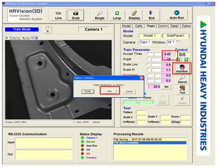This screenshot has height=167, width=218.
Task: Open the Space coordinates dropdown below image
Action: coord(74,122)
